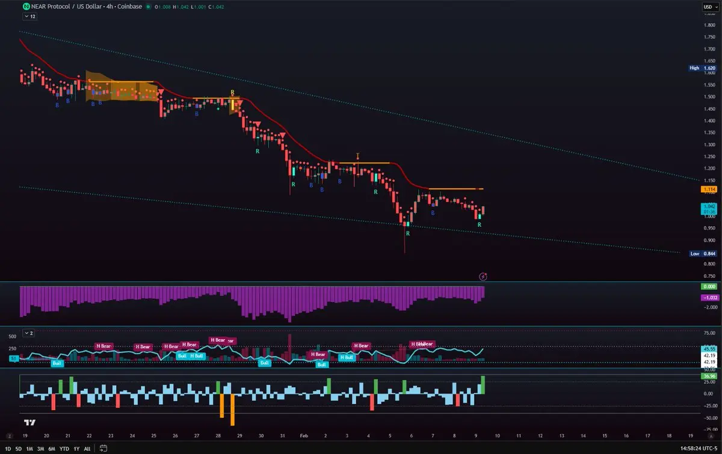Image resolution: width=722 pixels, height=454 pixels.
Task: Select the All date range
Action: (x=88, y=448)
